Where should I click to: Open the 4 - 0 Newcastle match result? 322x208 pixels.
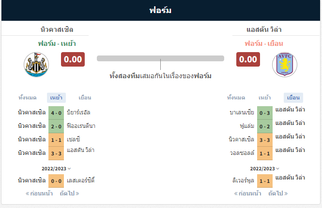pos(56,113)
